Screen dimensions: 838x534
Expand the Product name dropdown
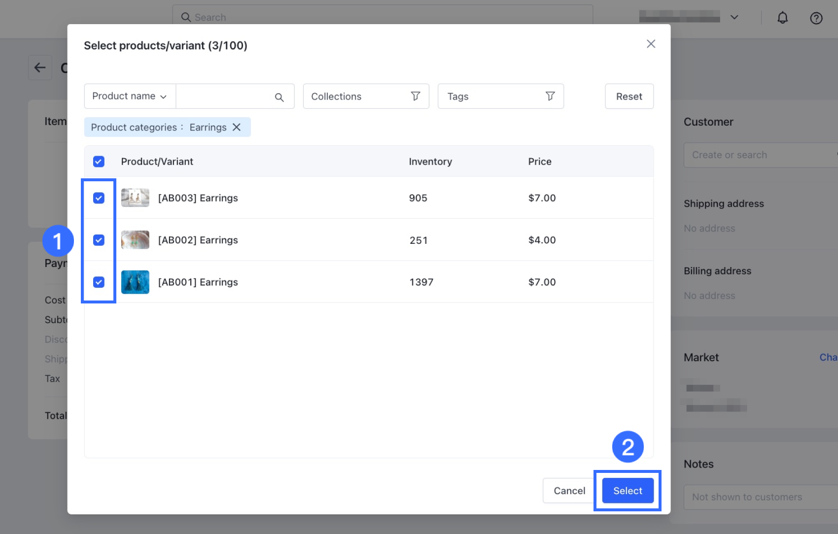click(x=130, y=96)
